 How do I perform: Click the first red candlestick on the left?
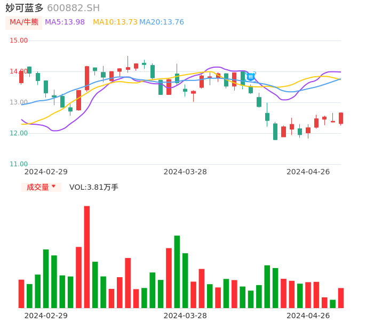21,77
